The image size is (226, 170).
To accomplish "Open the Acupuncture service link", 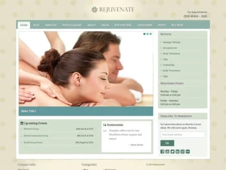I will 170,48.
